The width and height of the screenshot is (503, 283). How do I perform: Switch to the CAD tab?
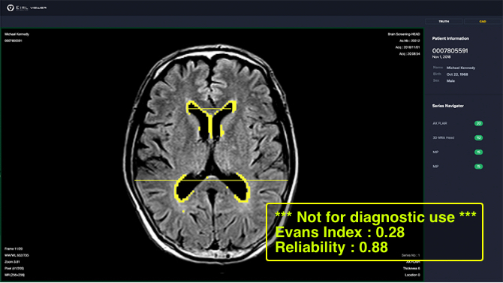tap(483, 22)
